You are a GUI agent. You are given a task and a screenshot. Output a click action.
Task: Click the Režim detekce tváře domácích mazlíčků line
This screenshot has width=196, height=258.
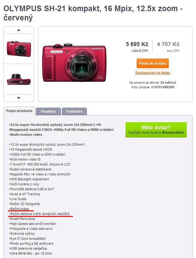[40, 214]
